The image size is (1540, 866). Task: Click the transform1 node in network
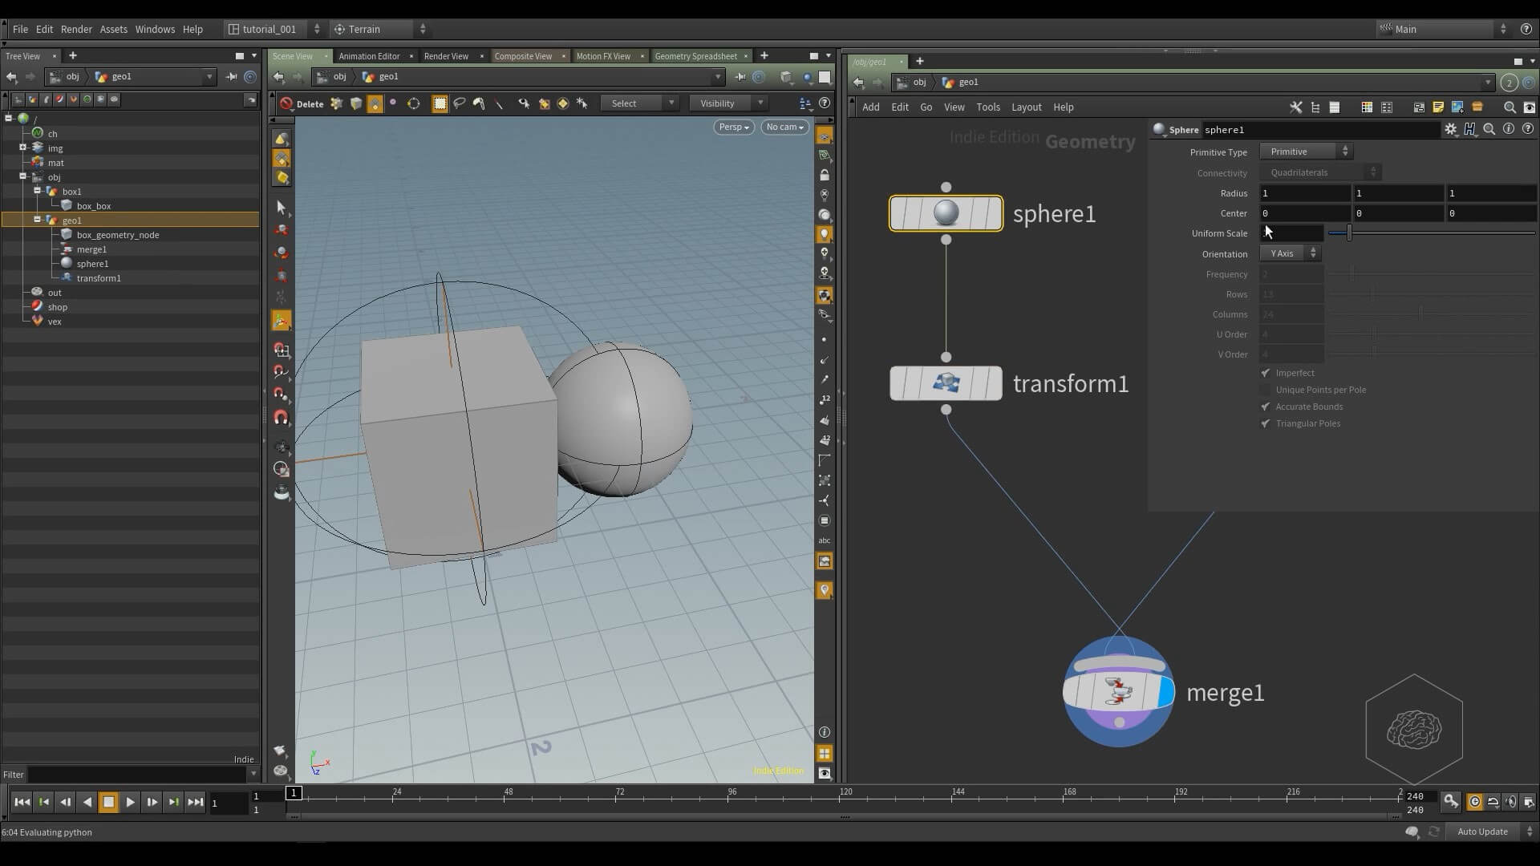(x=946, y=383)
